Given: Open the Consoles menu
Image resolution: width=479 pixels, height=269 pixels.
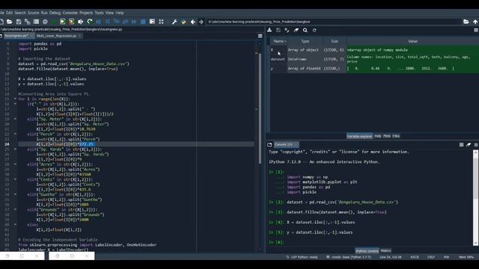Looking at the screenshot, I should click(x=70, y=13).
